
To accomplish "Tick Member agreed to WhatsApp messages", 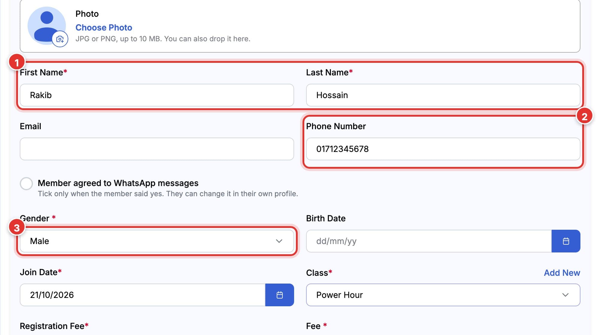I will 26,184.
